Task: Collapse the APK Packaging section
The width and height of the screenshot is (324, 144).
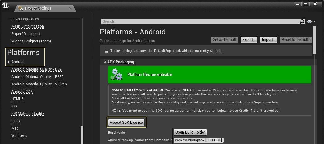Action: click(105, 62)
